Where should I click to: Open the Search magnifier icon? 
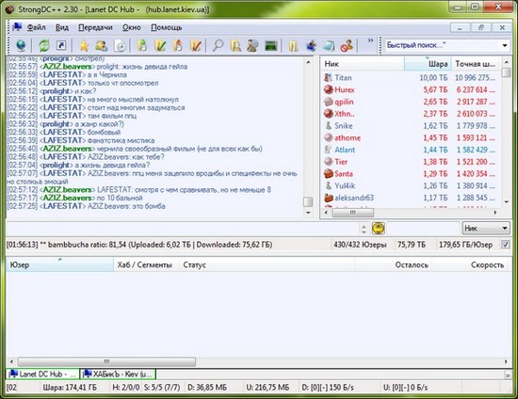(x=218, y=45)
